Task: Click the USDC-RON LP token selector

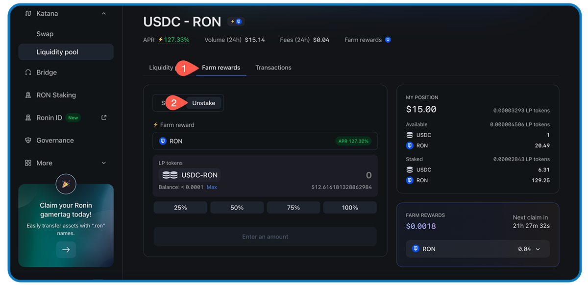Action: 190,175
